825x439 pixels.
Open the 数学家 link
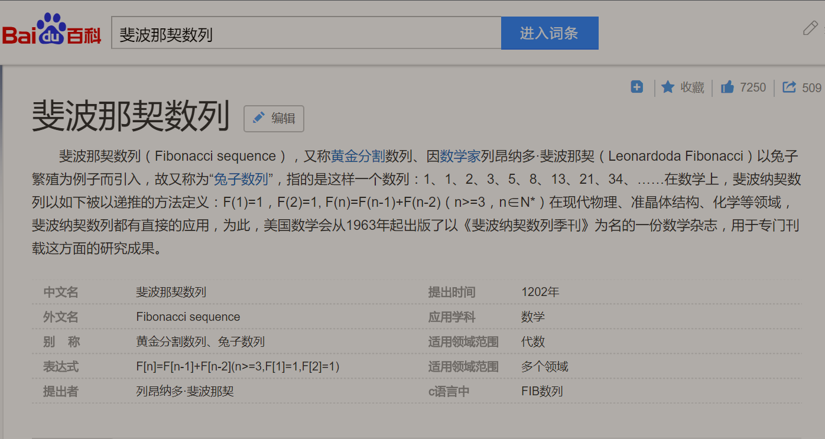[460, 157]
